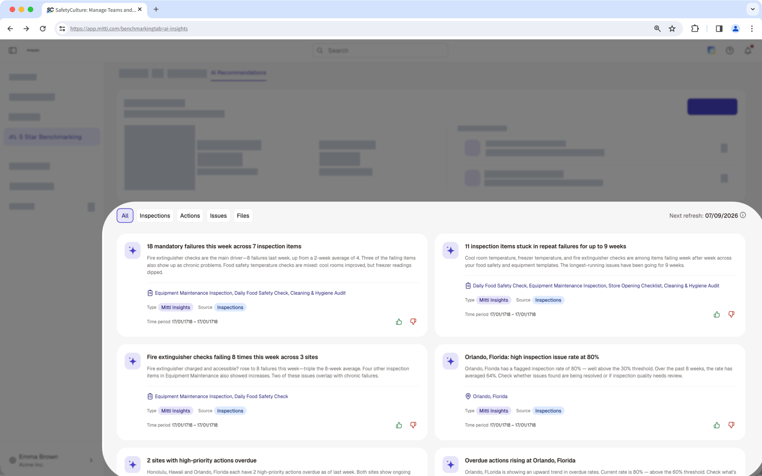Image resolution: width=762 pixels, height=476 pixels.
Task: Open the AI Recommendations tab
Action: (x=239, y=73)
